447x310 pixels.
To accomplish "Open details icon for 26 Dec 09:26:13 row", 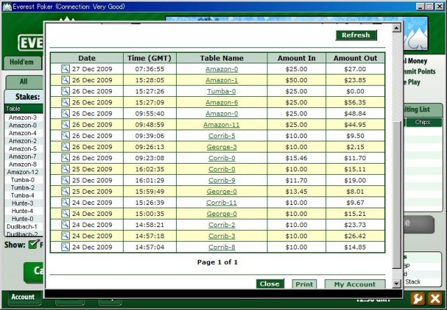I will [x=65, y=146].
